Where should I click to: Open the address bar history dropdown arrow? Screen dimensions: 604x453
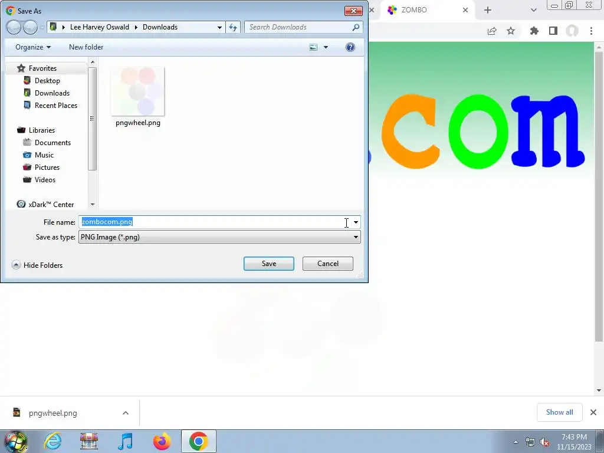point(219,27)
